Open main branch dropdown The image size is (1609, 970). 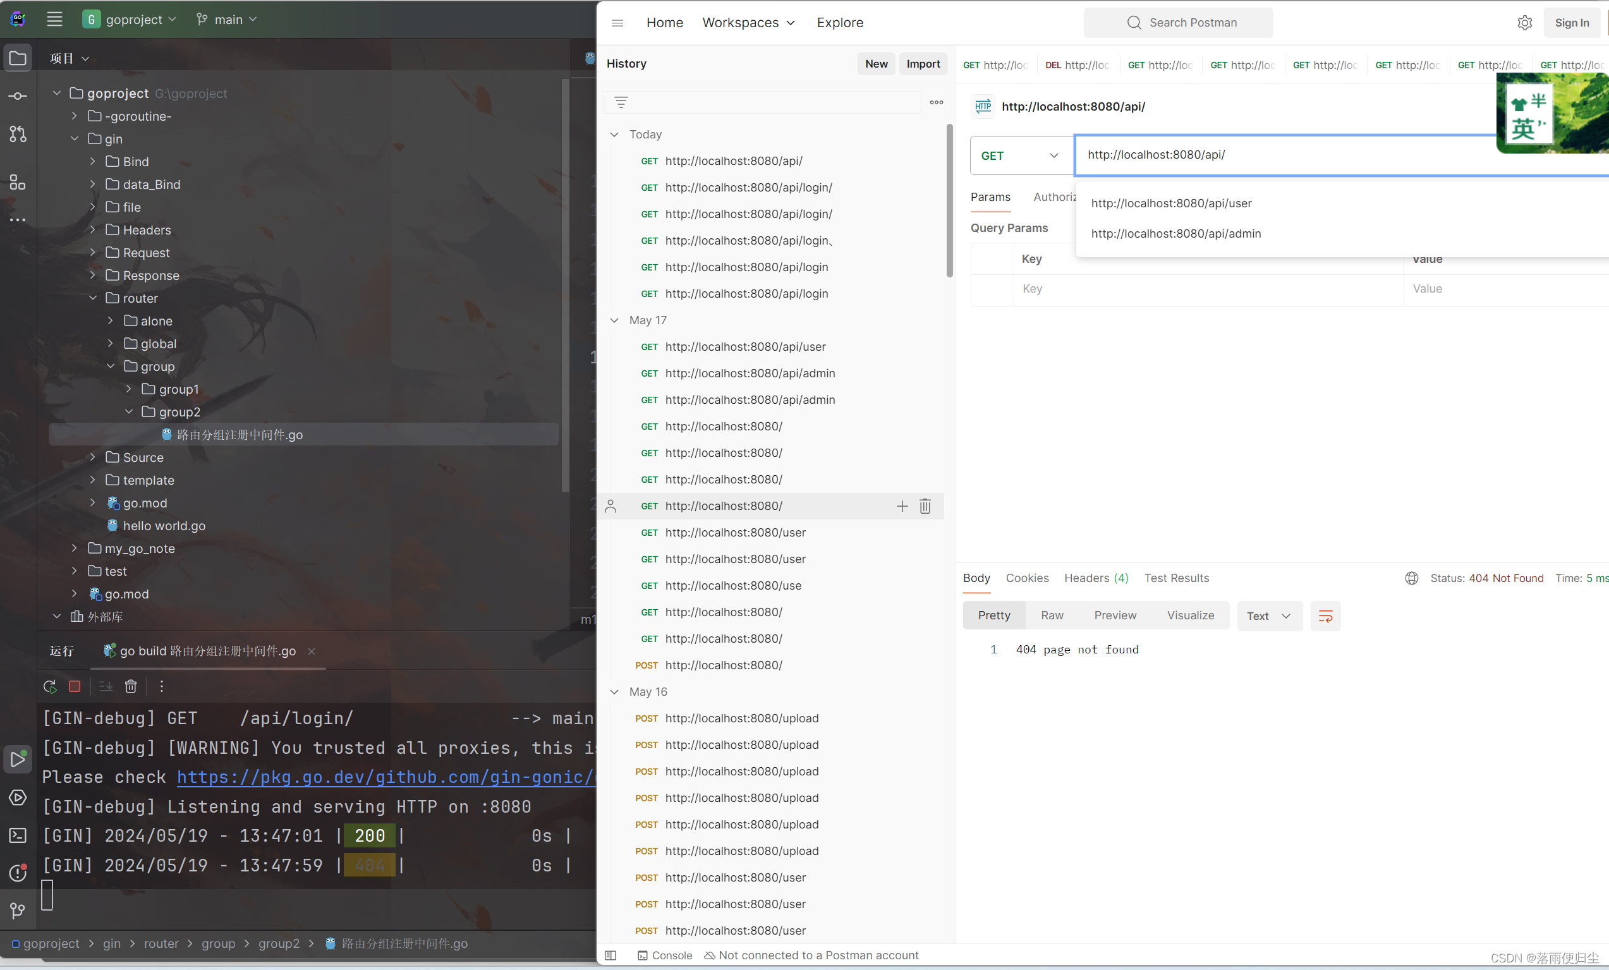pos(227,20)
